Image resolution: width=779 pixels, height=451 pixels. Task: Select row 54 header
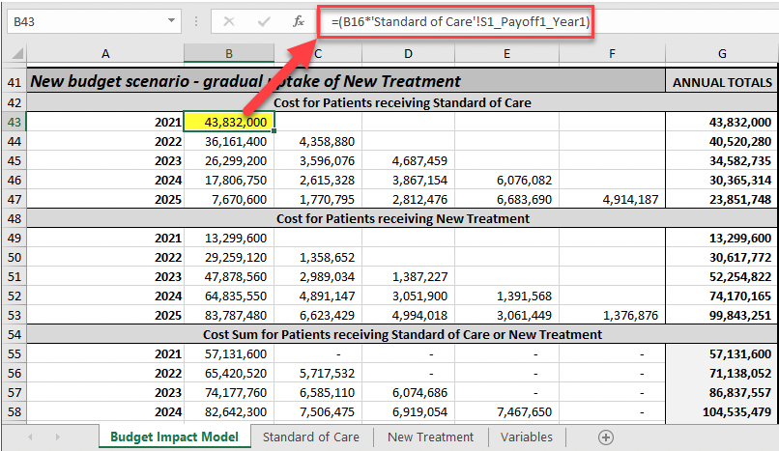point(14,334)
